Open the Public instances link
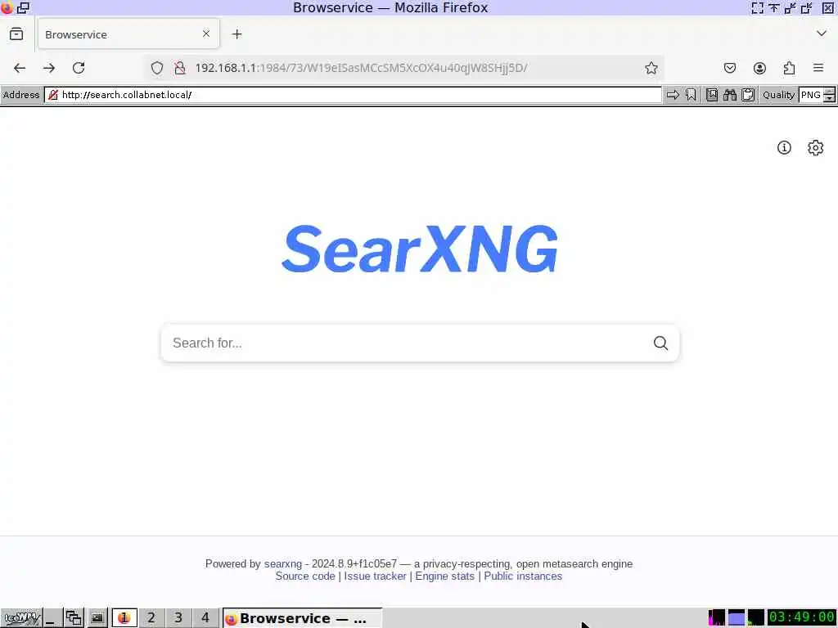Image resolution: width=838 pixels, height=628 pixels. [523, 576]
